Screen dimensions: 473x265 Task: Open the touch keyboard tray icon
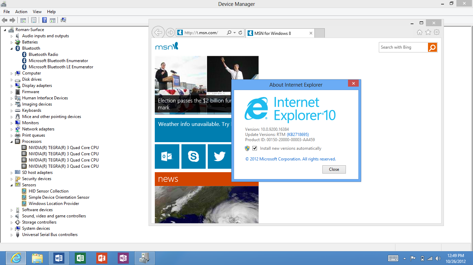tap(393, 258)
